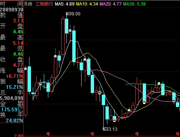The height and width of the screenshot is (137, 180).
Task: Click the tall cyan candle beneath 9.00 marker
Action: 66,26
